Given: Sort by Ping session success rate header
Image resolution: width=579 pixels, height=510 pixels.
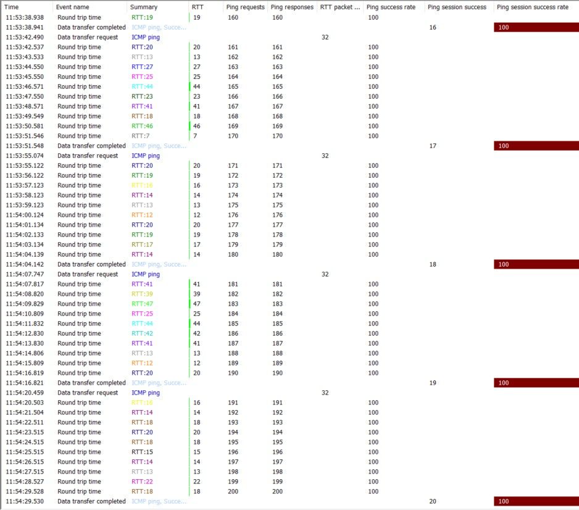Looking at the screenshot, I should click(x=532, y=7).
